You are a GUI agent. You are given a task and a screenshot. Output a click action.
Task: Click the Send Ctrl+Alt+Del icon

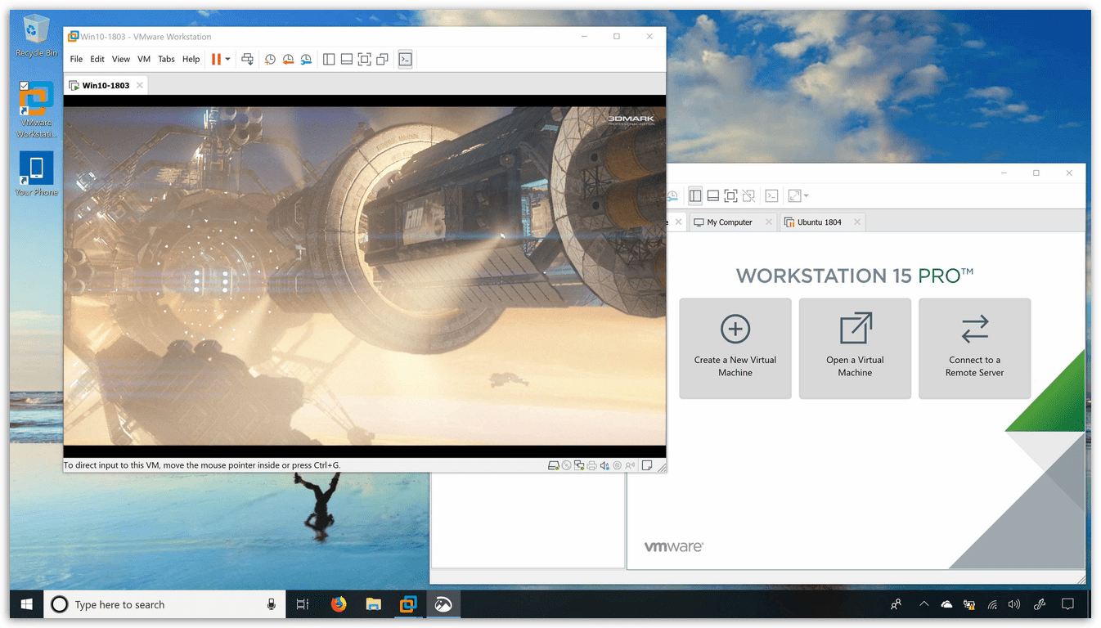pos(247,58)
